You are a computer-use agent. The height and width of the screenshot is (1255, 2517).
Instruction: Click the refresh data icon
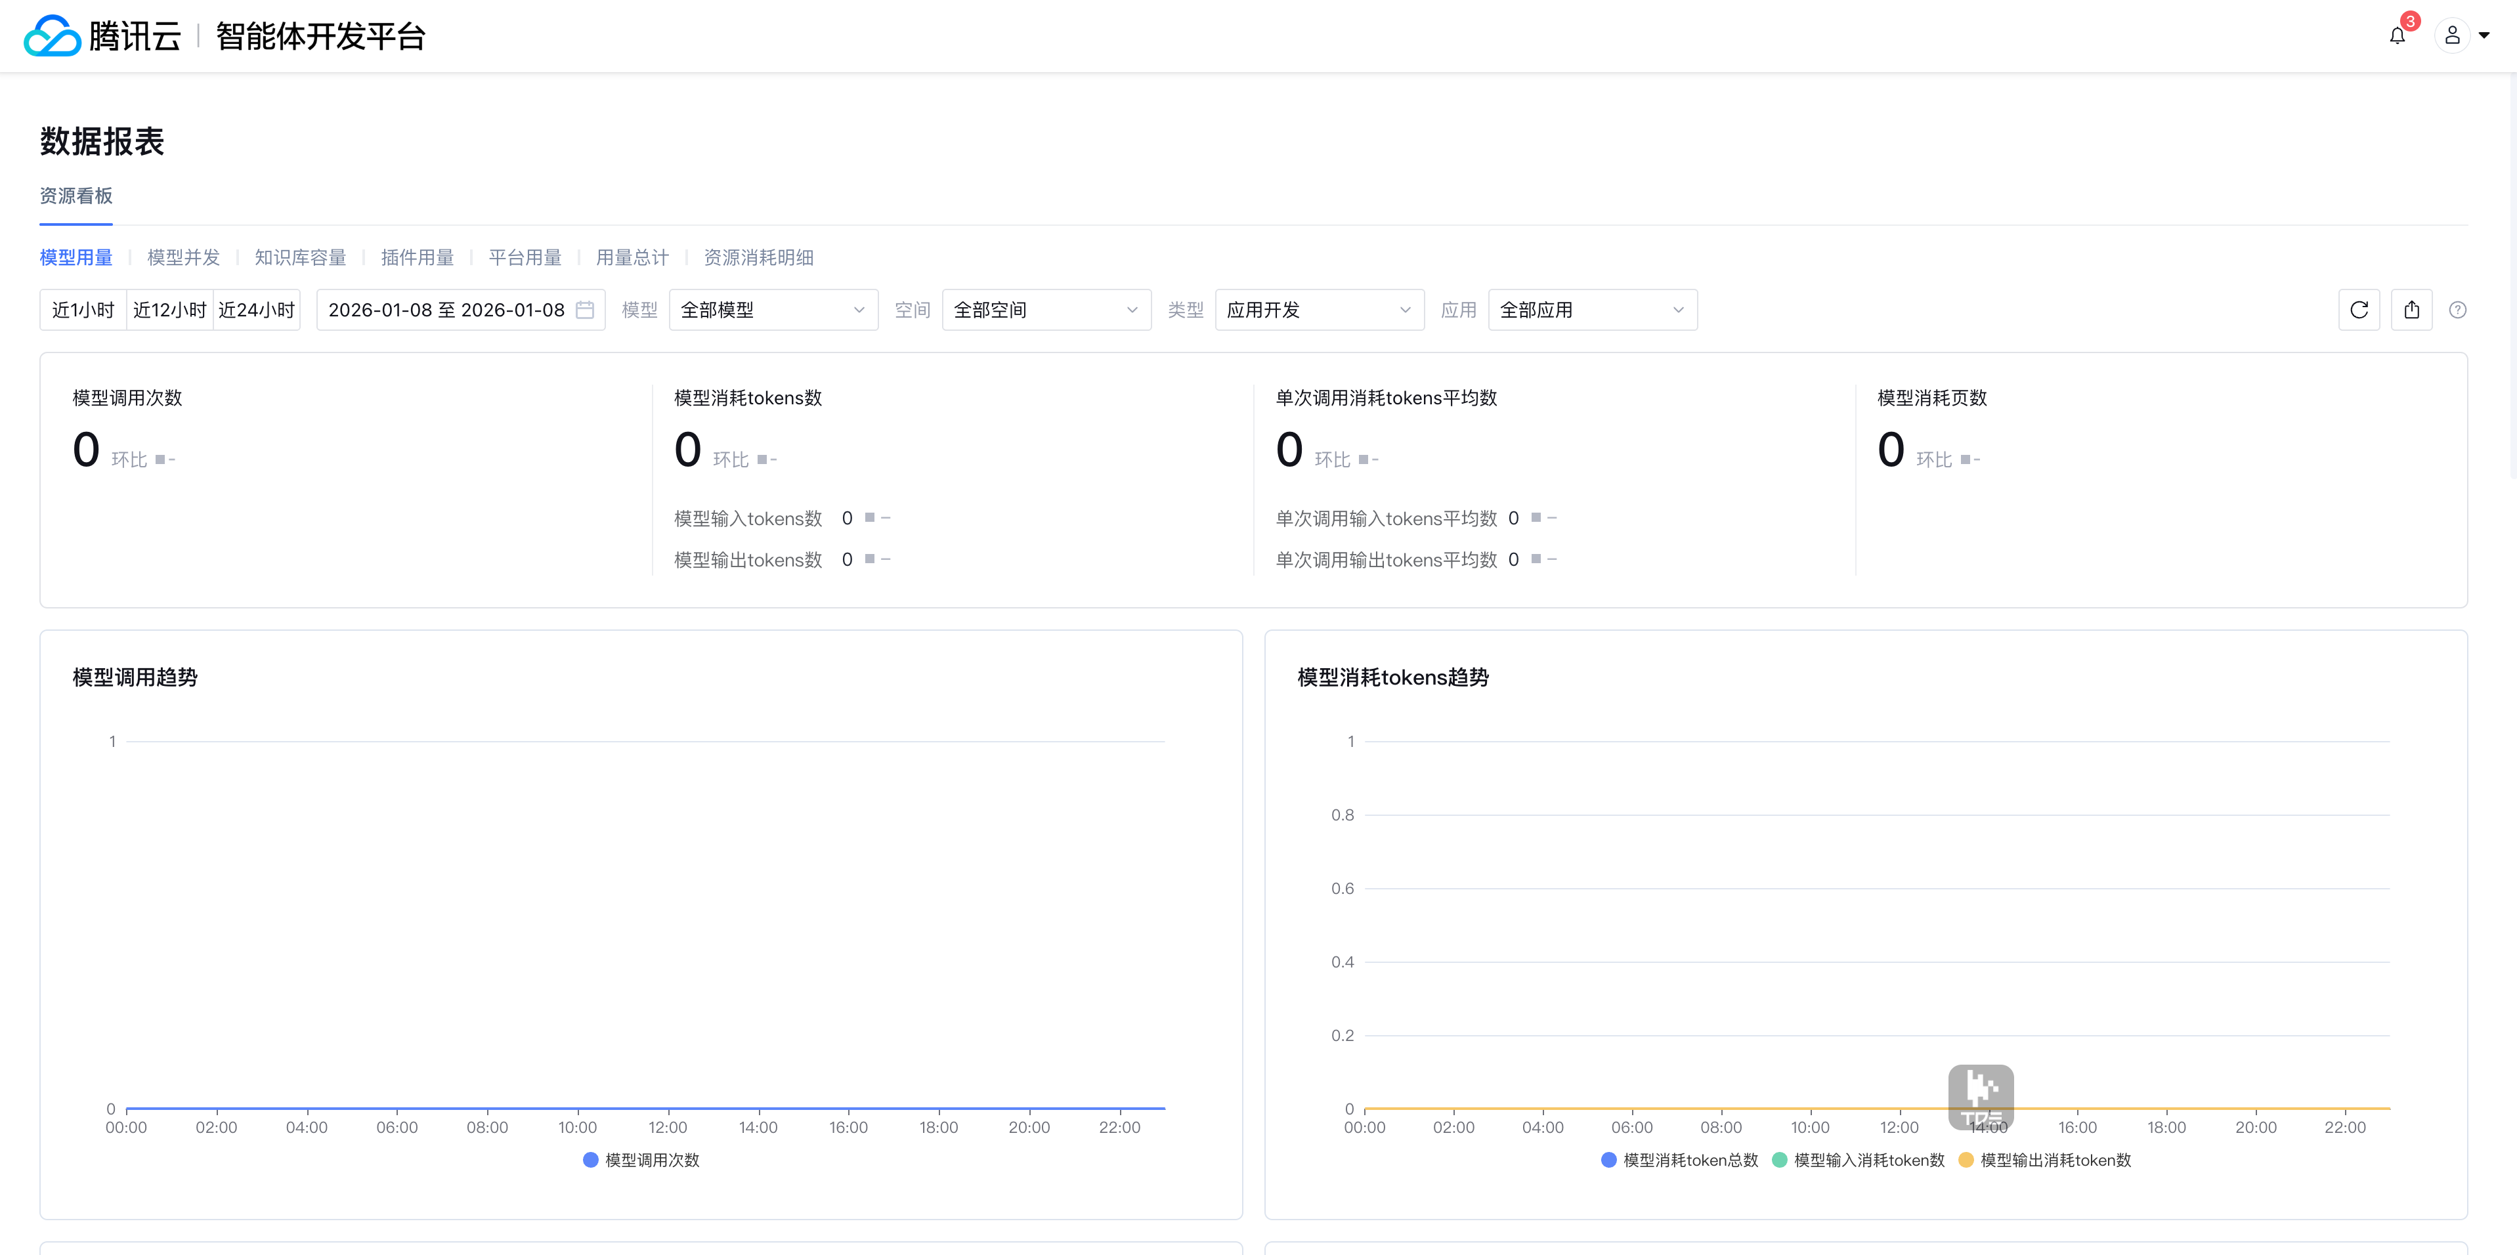click(2359, 310)
